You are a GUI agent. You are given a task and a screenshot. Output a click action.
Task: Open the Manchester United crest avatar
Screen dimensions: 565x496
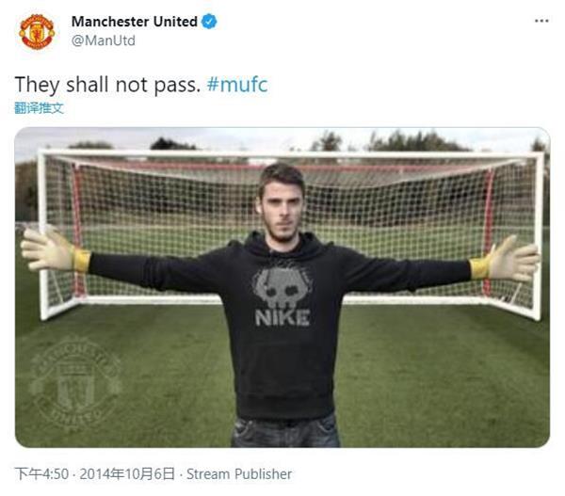coord(37,31)
